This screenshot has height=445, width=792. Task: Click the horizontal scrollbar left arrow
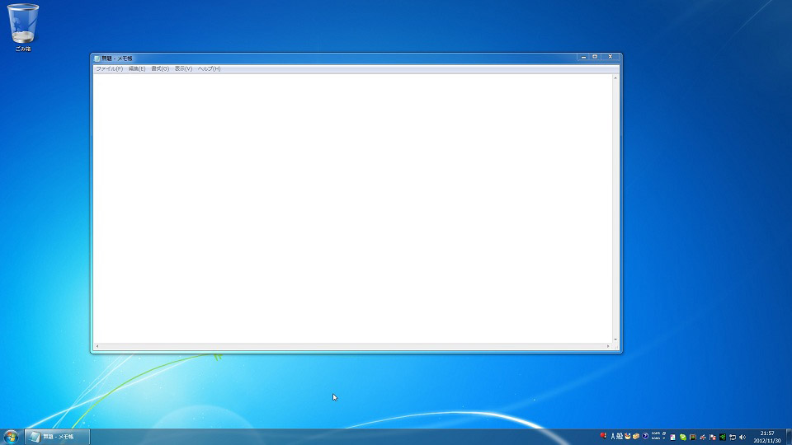pos(97,346)
